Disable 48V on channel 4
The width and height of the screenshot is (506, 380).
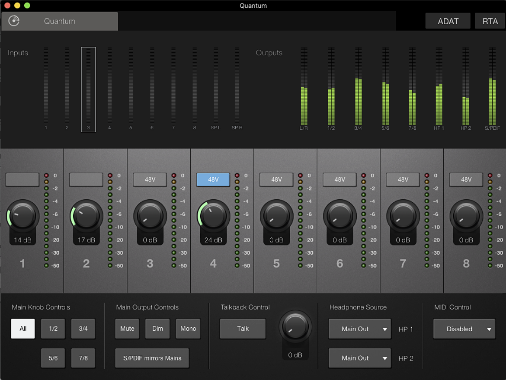(213, 180)
